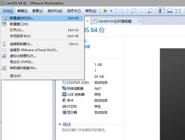Image resolution: width=185 pixels, height=140 pixels.
Task: Choose 连接服务器(S)... menu entry
Action: (42, 44)
